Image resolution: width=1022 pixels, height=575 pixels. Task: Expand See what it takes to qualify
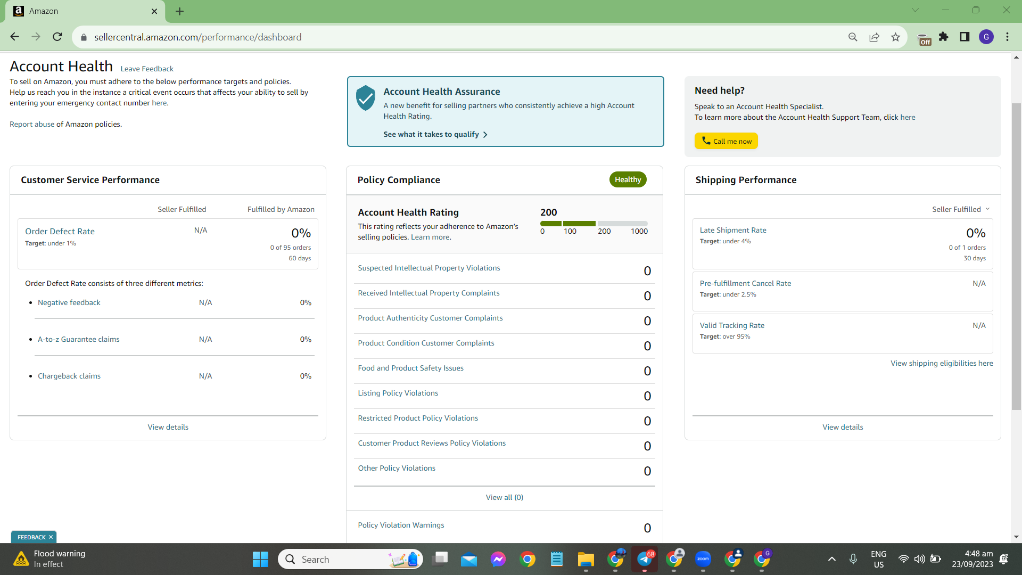[435, 134]
